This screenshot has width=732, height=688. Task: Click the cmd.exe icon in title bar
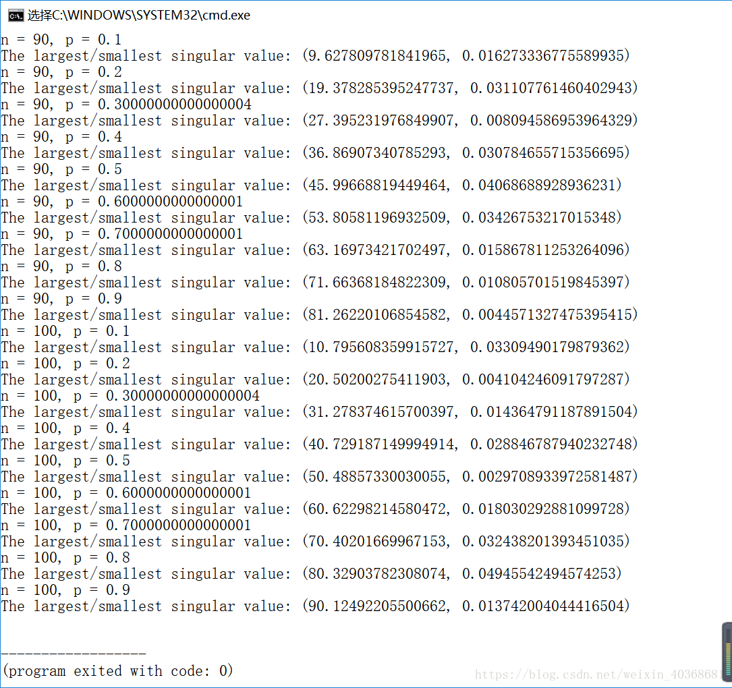(16, 16)
